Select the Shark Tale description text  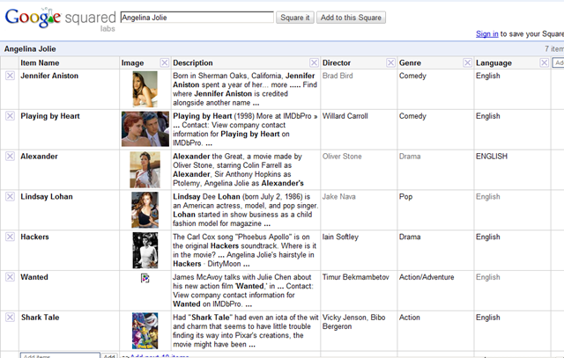coord(246,331)
